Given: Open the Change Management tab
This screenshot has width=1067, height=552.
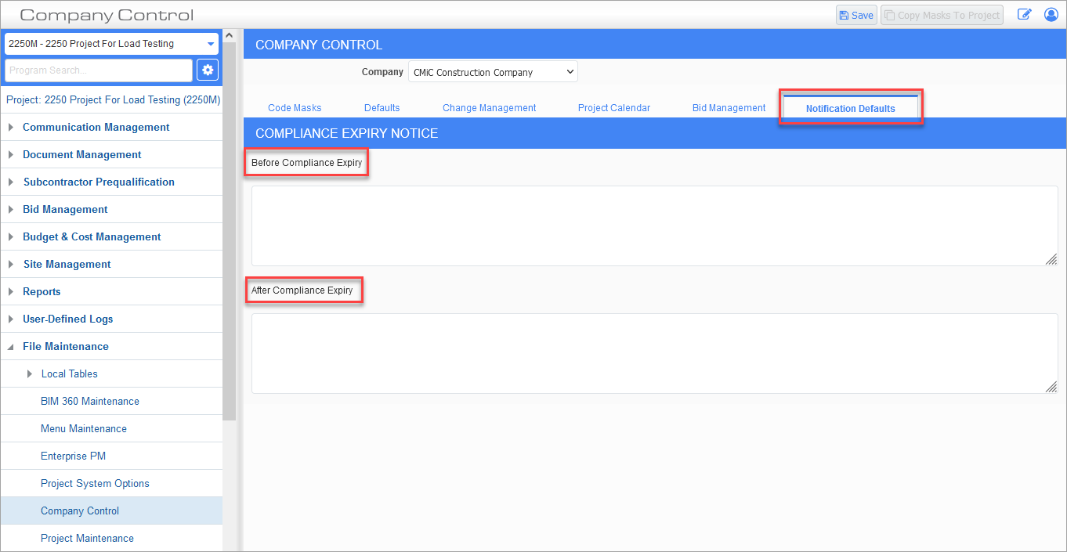Looking at the screenshot, I should [490, 108].
